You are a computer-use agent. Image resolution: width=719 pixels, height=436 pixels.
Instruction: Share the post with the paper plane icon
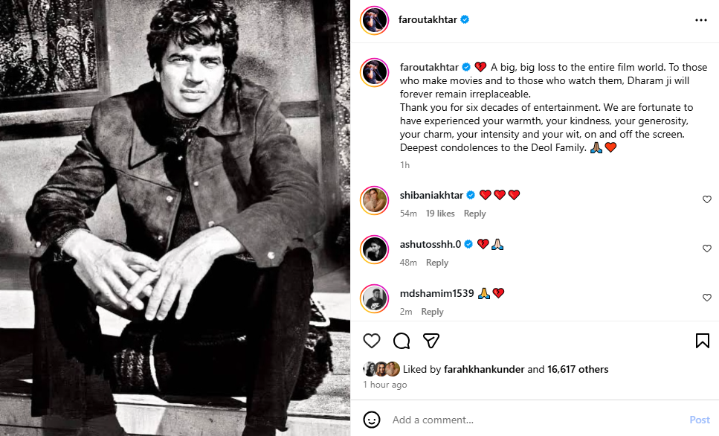coord(431,341)
